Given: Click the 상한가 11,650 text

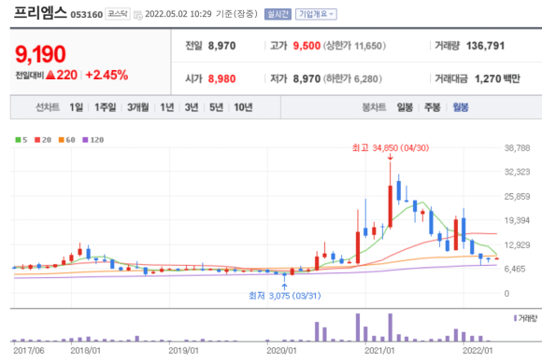Looking at the screenshot, I should 354,46.
